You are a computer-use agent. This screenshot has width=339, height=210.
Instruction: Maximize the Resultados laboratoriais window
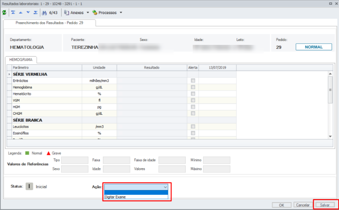coord(330,4)
